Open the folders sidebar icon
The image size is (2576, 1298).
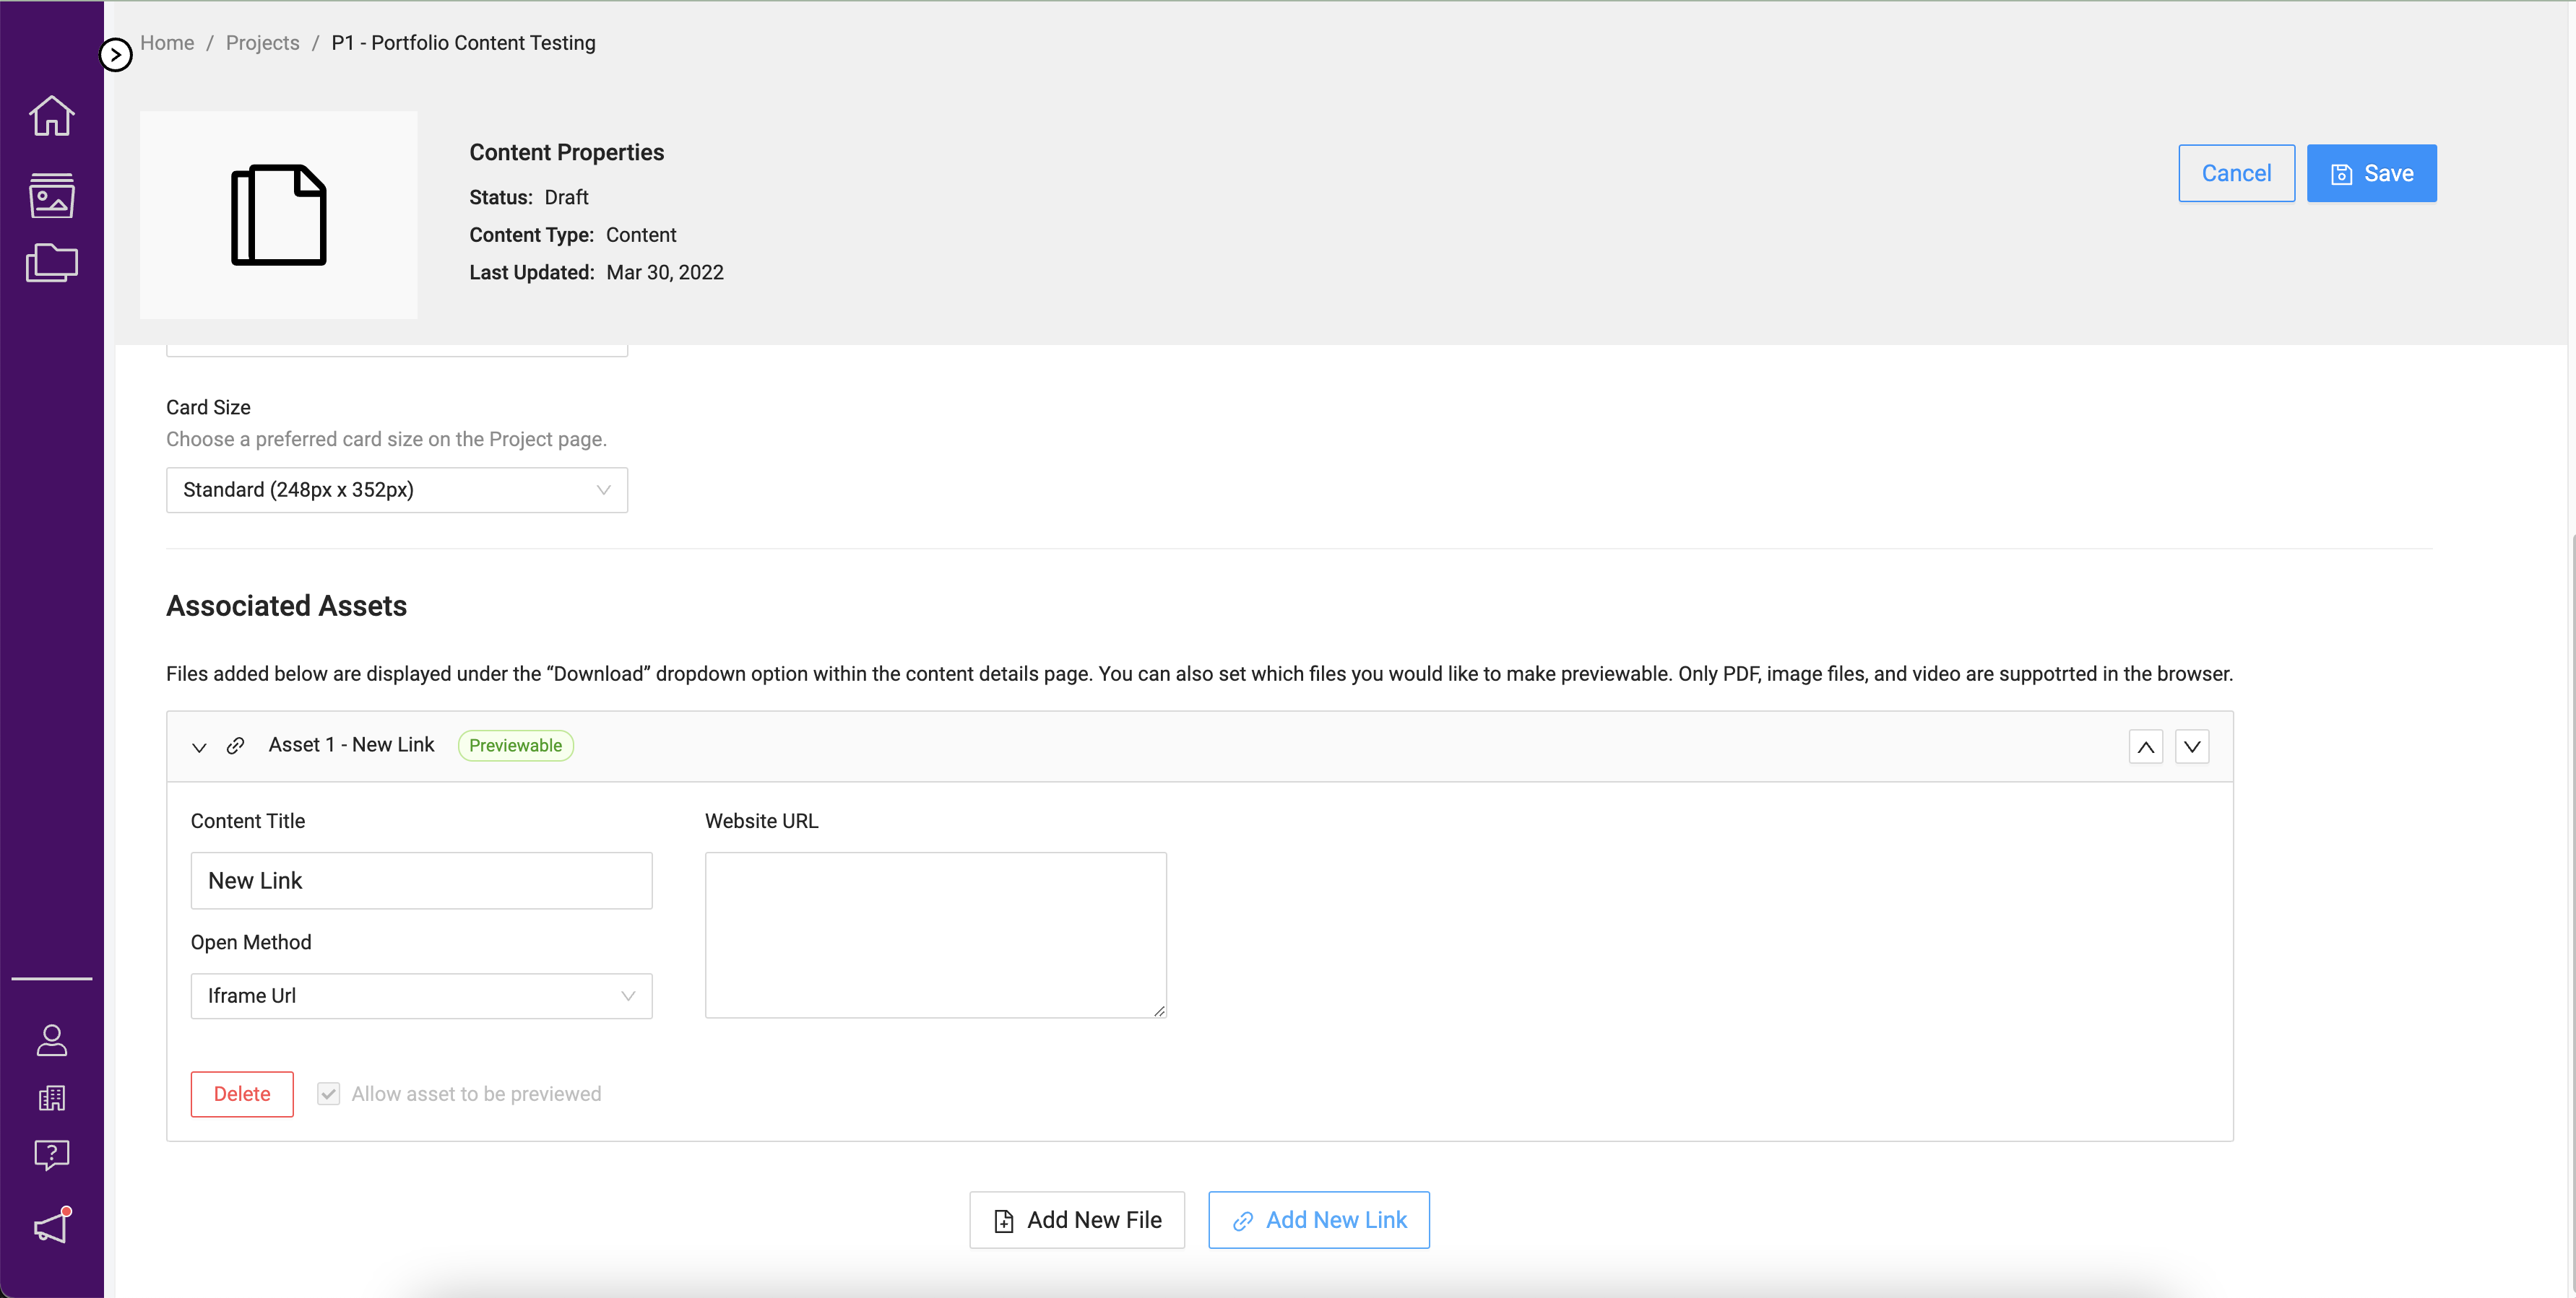(x=51, y=263)
